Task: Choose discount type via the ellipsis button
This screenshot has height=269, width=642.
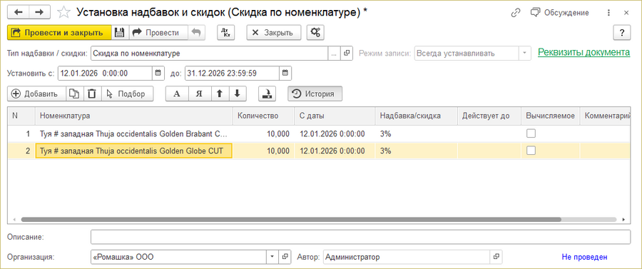Action: click(x=334, y=54)
